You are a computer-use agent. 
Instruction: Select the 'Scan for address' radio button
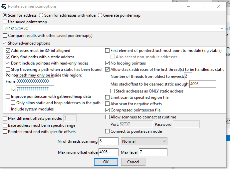coord(5,15)
